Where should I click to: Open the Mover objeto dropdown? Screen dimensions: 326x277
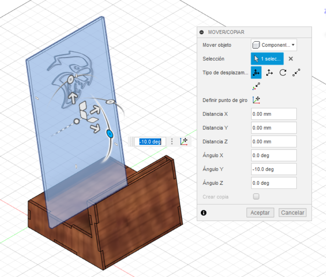click(274, 45)
